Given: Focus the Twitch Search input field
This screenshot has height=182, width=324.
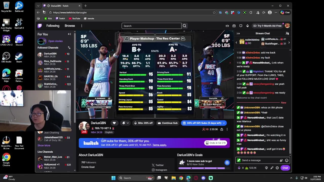Looking at the screenshot, I should coord(151,26).
